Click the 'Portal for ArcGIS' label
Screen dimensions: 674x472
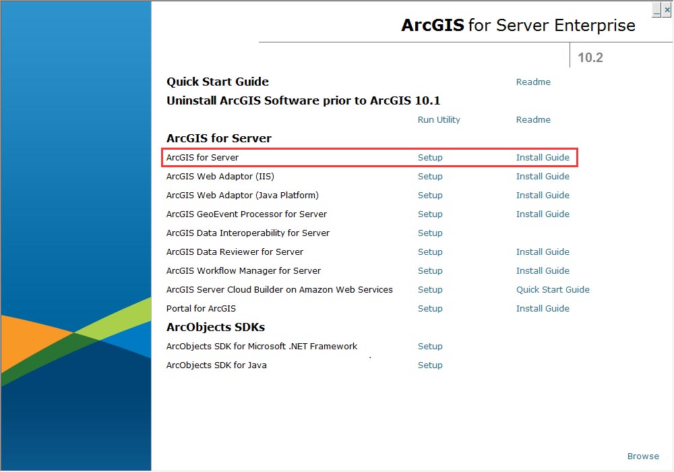pyautogui.click(x=201, y=309)
